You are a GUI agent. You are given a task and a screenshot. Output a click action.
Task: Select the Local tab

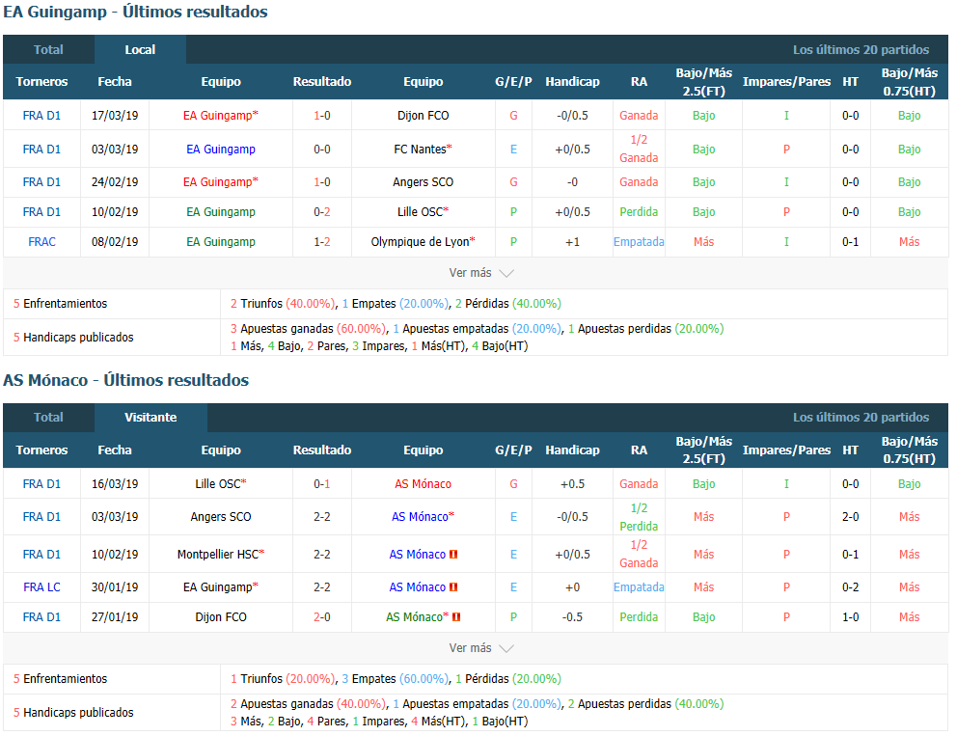(x=141, y=50)
